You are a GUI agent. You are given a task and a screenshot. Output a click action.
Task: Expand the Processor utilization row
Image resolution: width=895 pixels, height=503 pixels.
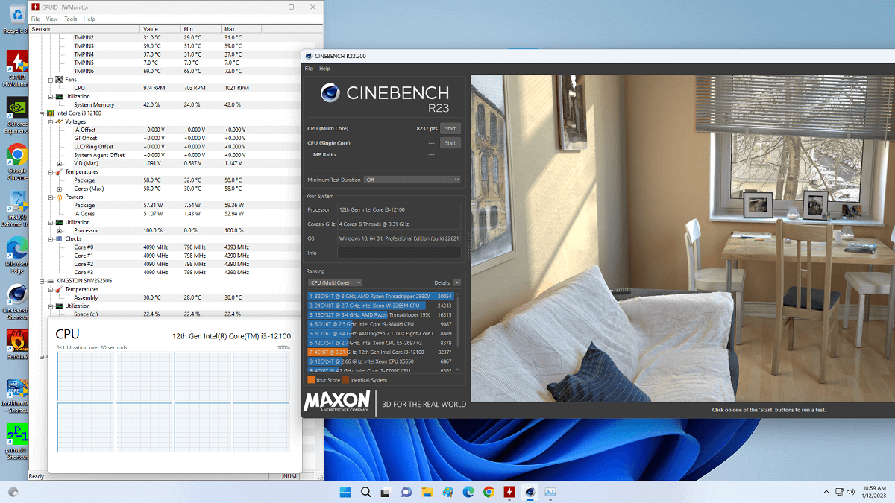coord(59,230)
